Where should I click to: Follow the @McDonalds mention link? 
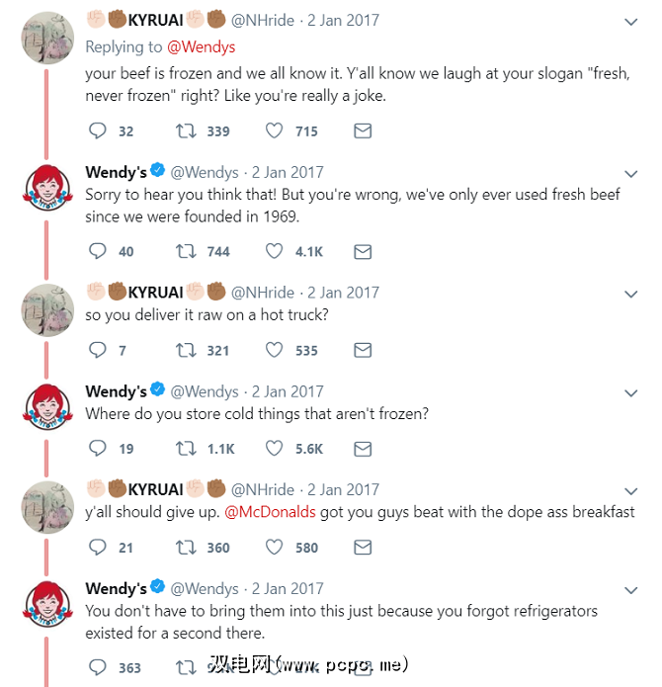click(270, 512)
